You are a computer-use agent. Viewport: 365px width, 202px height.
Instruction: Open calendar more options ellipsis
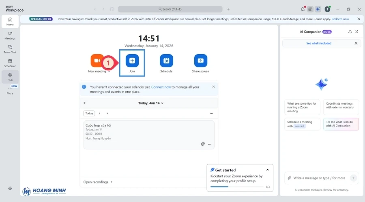[212, 114]
